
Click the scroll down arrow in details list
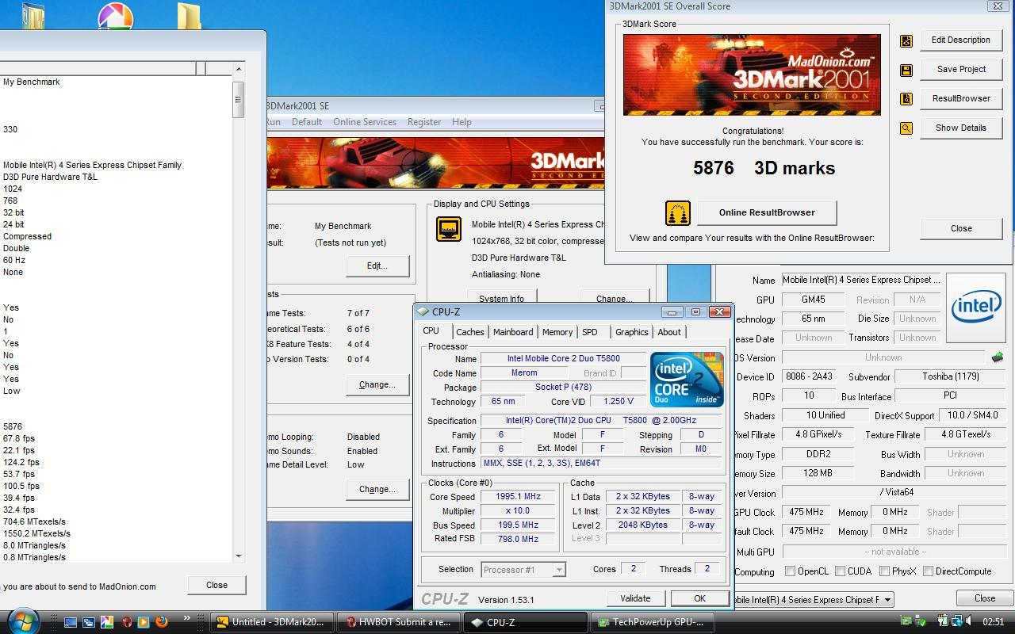pos(239,556)
